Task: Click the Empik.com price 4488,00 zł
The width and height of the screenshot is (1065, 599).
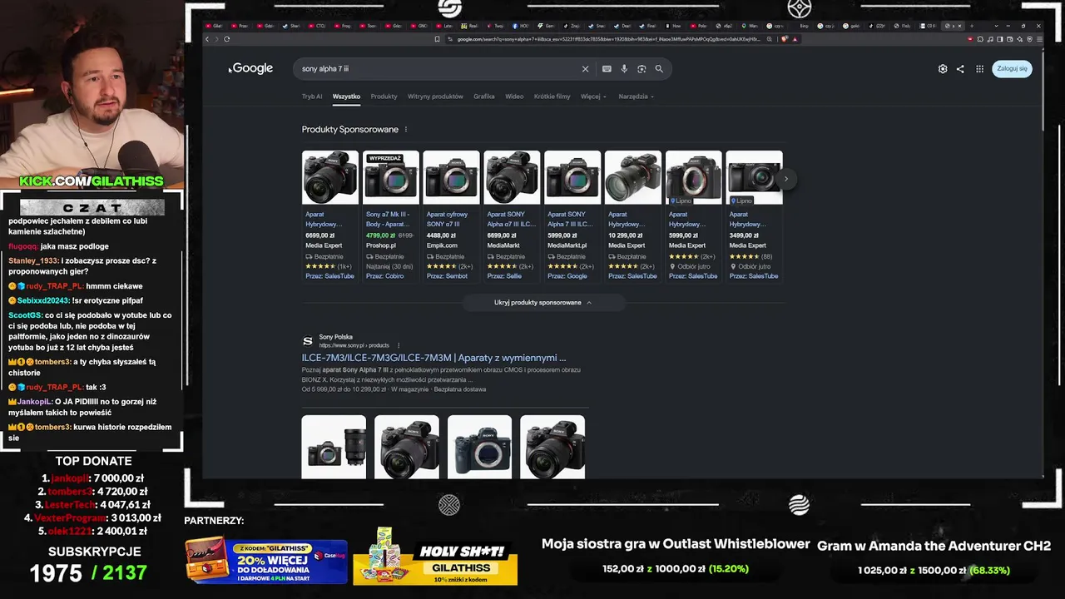Action: tap(442, 235)
